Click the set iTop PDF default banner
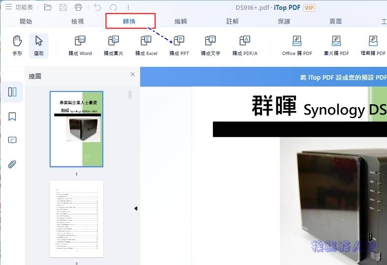 (264, 77)
